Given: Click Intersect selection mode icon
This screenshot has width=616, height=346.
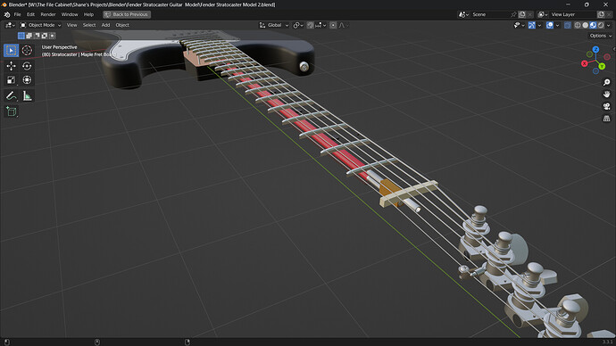Looking at the screenshot, I should (53, 36).
